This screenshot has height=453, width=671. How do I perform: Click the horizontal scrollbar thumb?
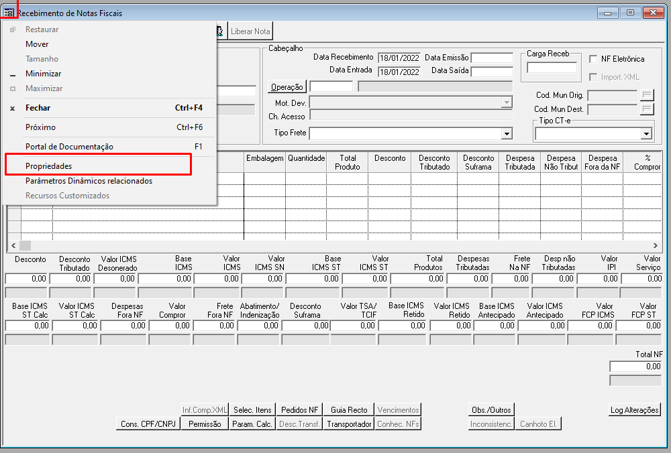click(x=25, y=245)
